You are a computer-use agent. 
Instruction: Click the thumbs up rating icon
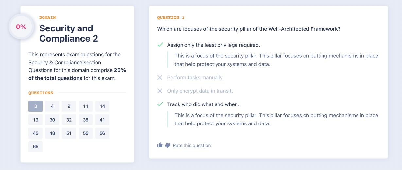[x=160, y=145]
